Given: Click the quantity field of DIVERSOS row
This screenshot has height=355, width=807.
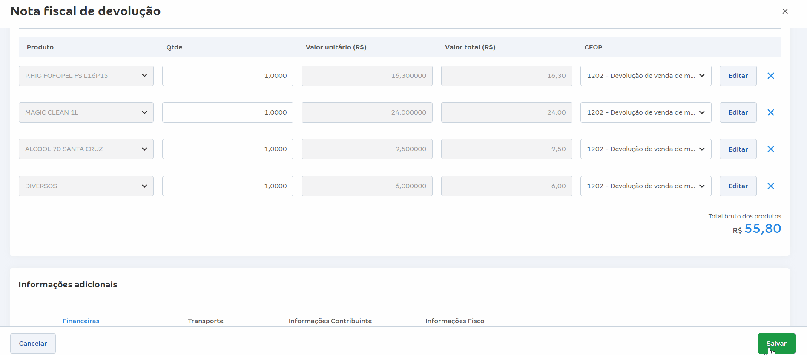Looking at the screenshot, I should tap(227, 186).
